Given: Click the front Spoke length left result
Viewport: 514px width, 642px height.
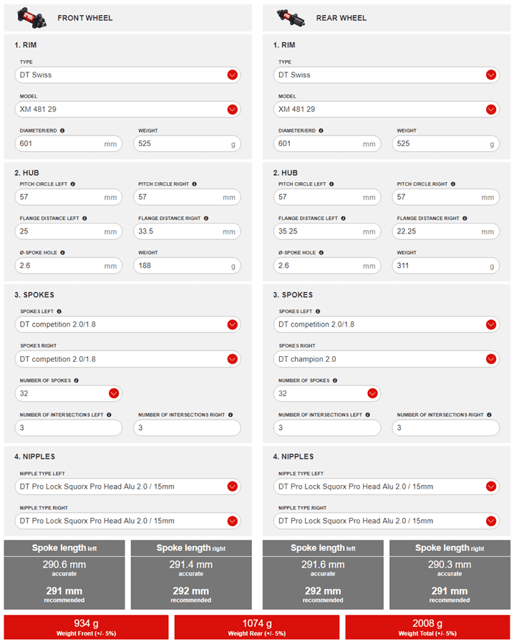Looking at the screenshot, I should click(x=64, y=574).
